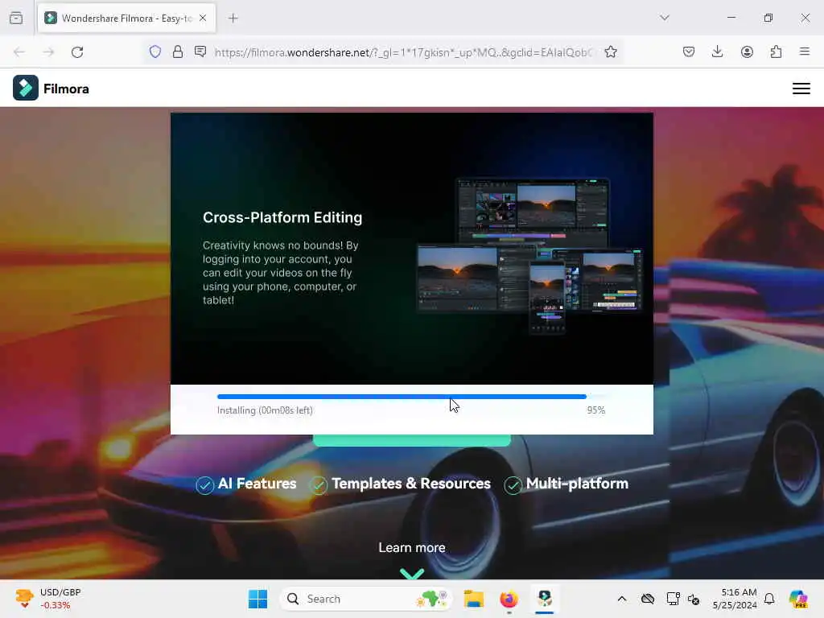Switch to Filmora installer in taskbar

545,599
